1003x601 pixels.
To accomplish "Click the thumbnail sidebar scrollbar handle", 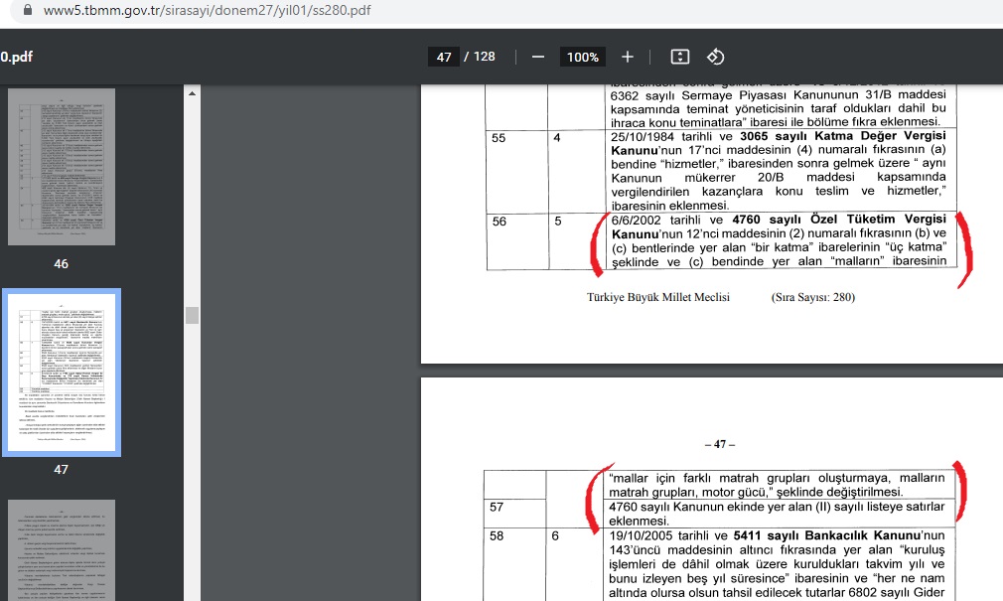I will [192, 315].
